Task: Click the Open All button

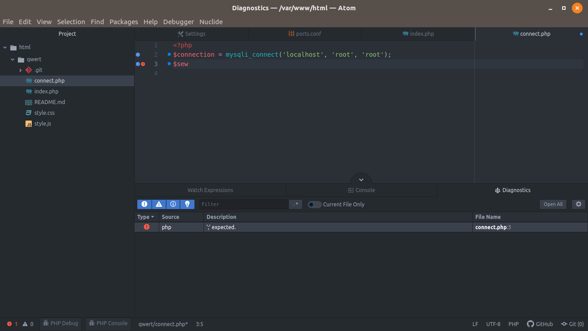Action: tap(553, 204)
